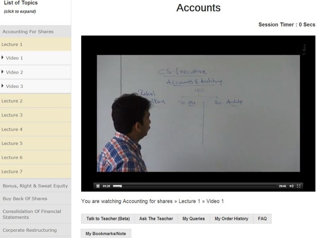Open My Bookmarks/Note
Screen dimensions: 317x238
pos(106,234)
